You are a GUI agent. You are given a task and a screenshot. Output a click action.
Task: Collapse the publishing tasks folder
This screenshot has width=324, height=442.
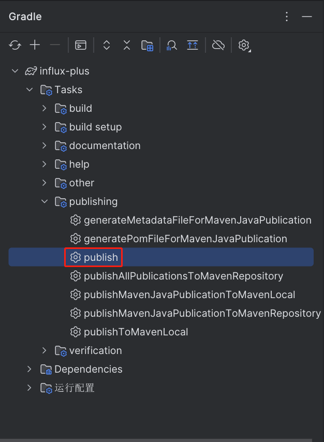pos(45,201)
